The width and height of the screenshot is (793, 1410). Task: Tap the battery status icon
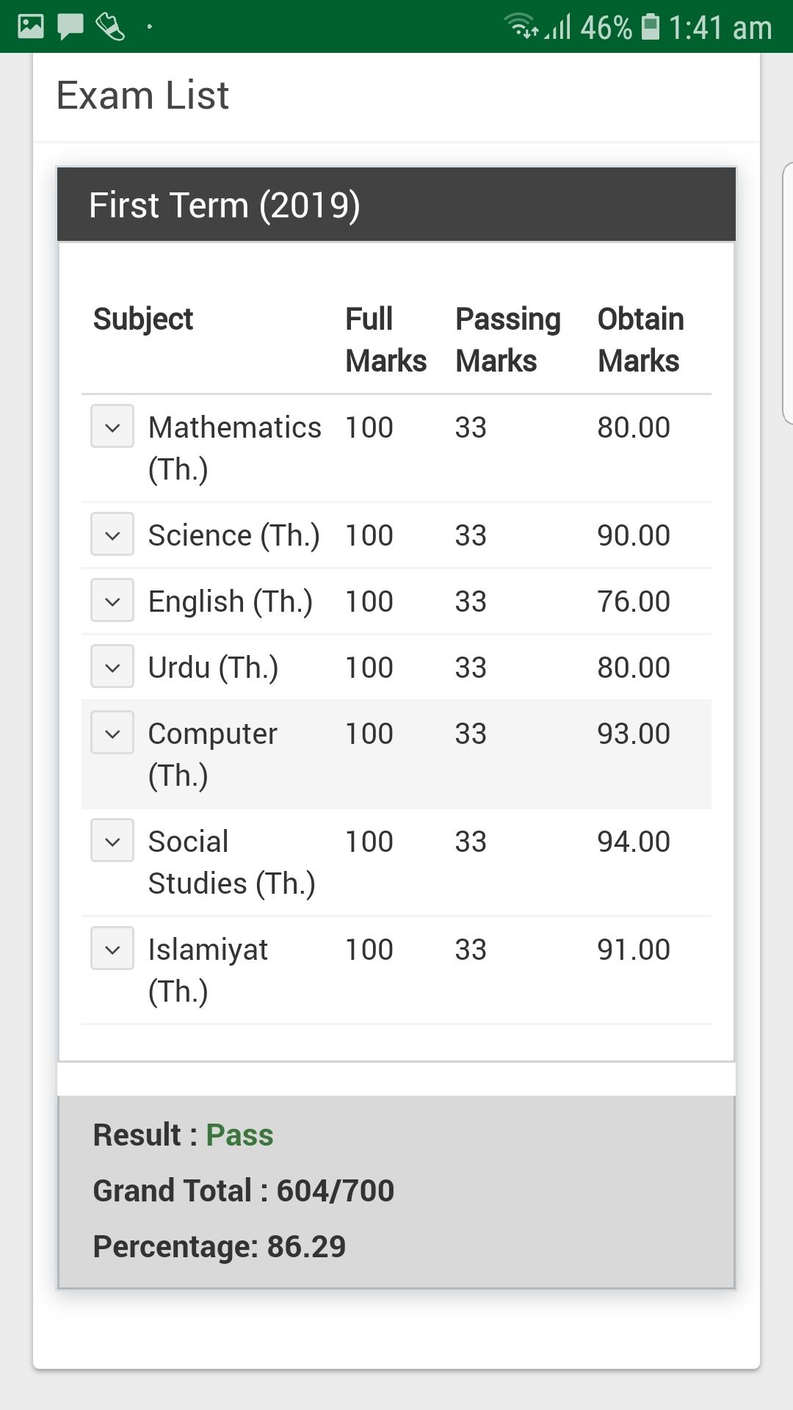tap(651, 26)
